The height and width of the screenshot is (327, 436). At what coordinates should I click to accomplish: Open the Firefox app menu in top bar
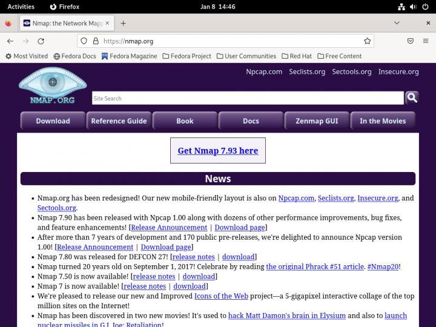(x=65, y=7)
